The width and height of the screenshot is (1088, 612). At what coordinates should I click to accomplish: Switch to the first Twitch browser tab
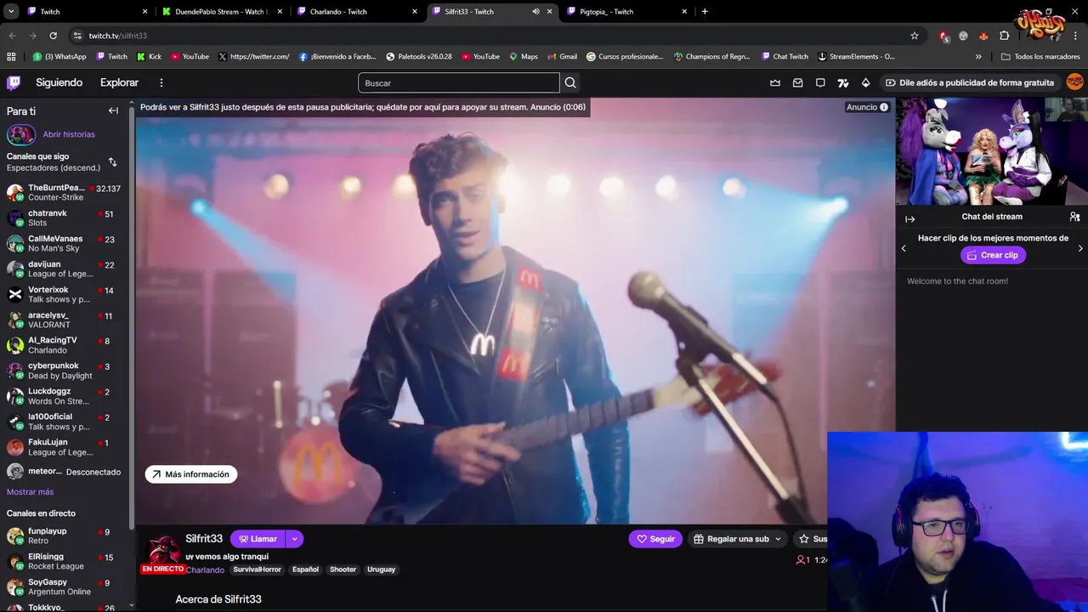click(86, 12)
